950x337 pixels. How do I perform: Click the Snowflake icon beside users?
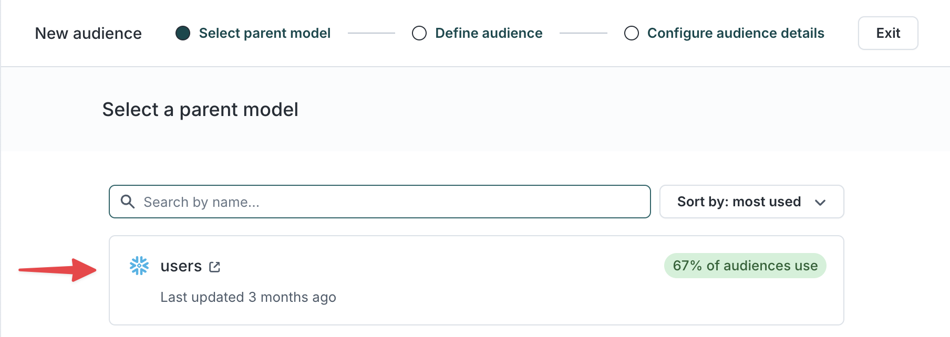pos(139,266)
